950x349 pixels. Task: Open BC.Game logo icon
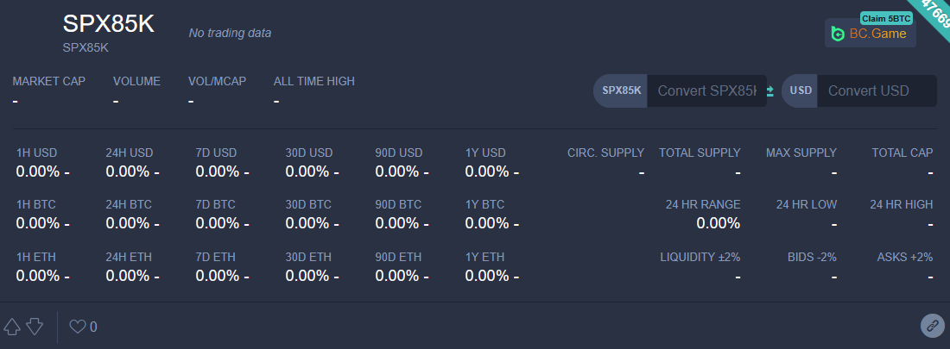(838, 34)
